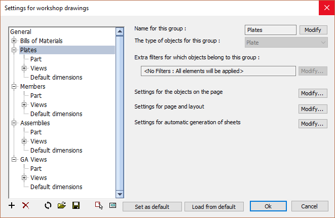335x218 pixels.
Task: Select the Assemblies group in tree
Action: (35, 123)
